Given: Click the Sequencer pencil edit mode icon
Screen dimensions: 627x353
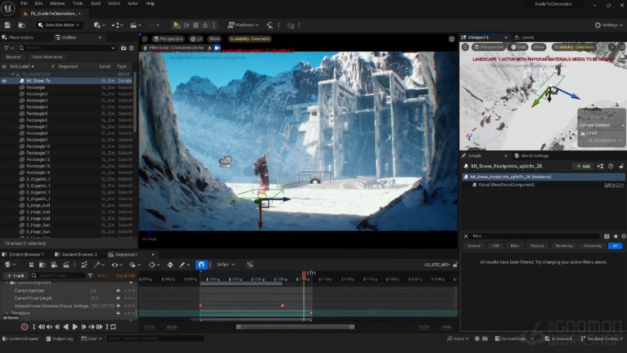Looking at the screenshot, I should coord(184,265).
